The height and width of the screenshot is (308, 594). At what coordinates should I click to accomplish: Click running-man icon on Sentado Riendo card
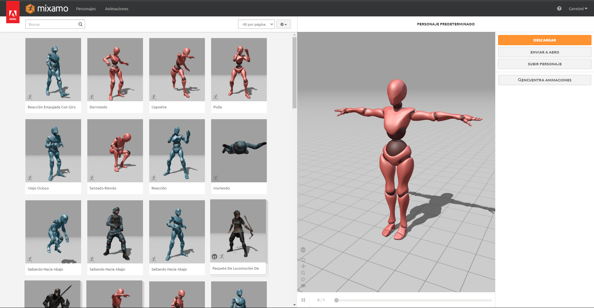92,178
